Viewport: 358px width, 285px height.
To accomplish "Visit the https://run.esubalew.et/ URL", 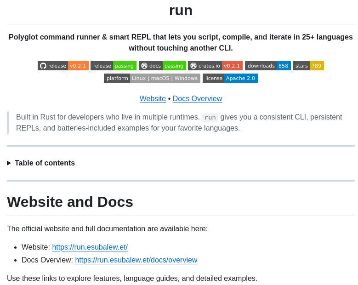I will tap(90, 247).
